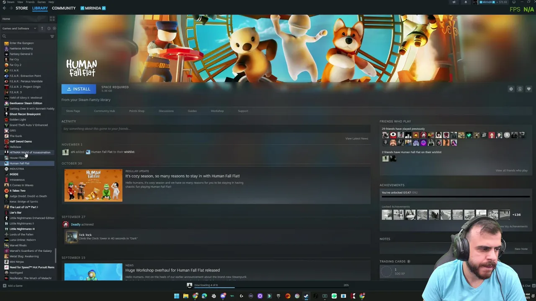Select the LIBRARY tab
Image resolution: width=536 pixels, height=301 pixels.
point(40,8)
